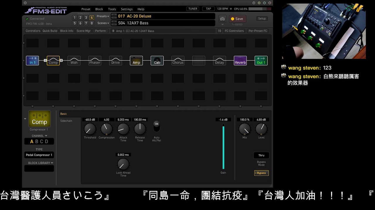375x210 pixels.
Task: Select the Chorus block
Action: (x=178, y=61)
